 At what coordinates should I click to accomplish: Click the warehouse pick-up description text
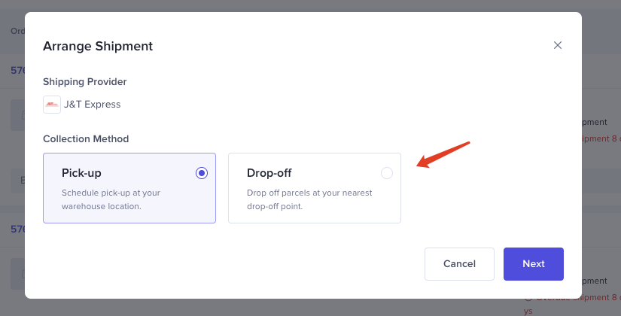111,199
